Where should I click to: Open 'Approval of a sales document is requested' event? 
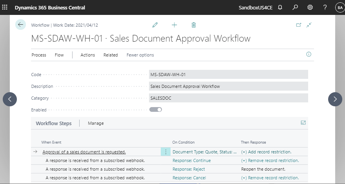(84, 152)
